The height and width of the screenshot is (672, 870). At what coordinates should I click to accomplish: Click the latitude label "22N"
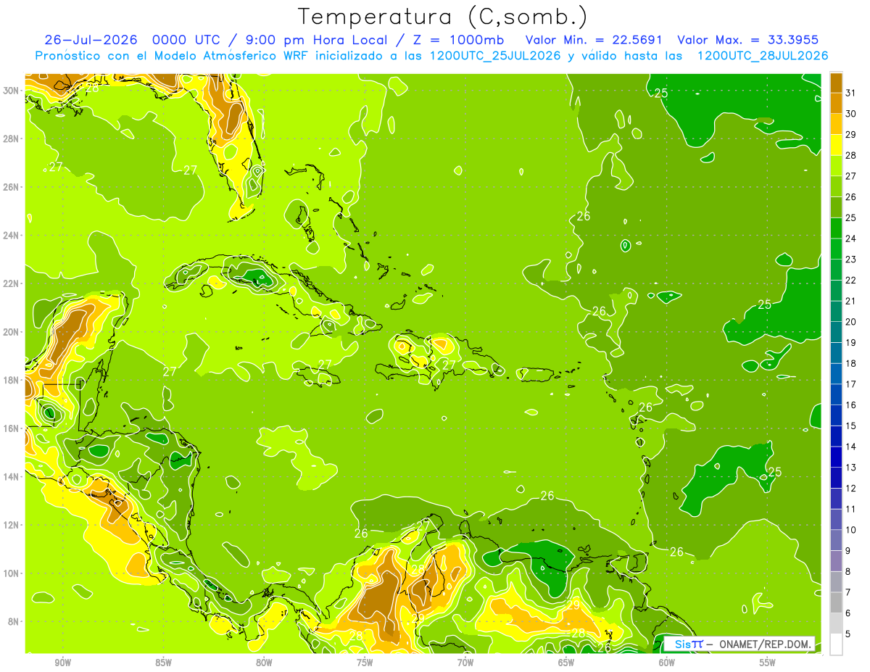pyautogui.click(x=12, y=283)
